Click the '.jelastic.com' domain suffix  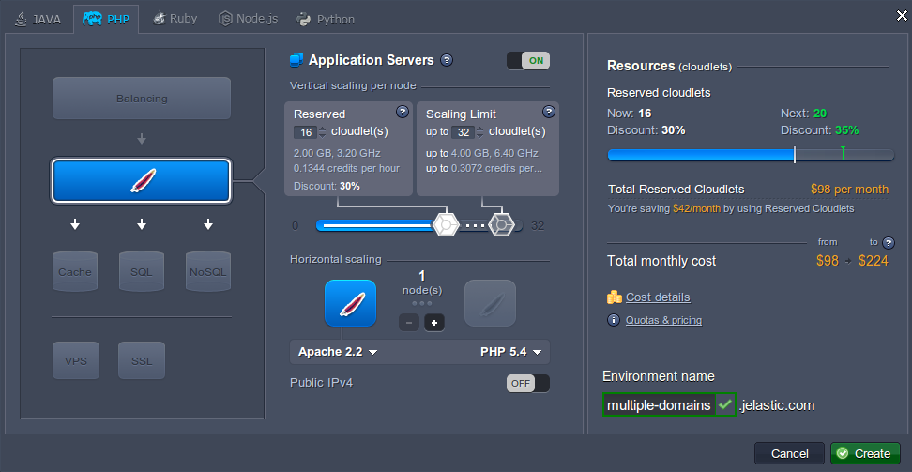[777, 405]
